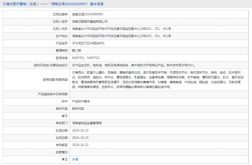Screen dimensions: 252x165
Task: Click the model spec value MDP701、MDP702
Action: tap(86, 58)
